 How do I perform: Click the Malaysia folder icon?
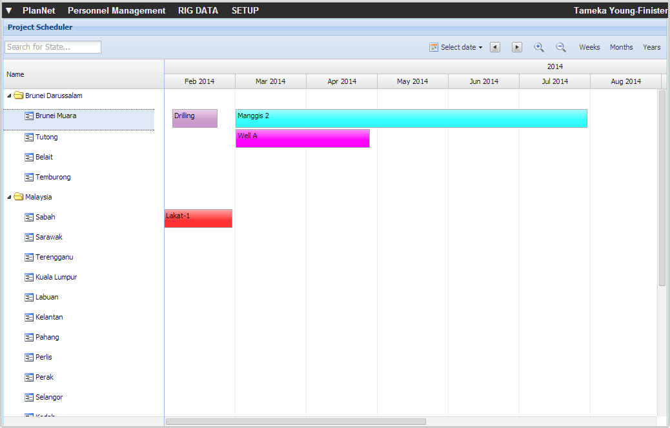(19, 197)
